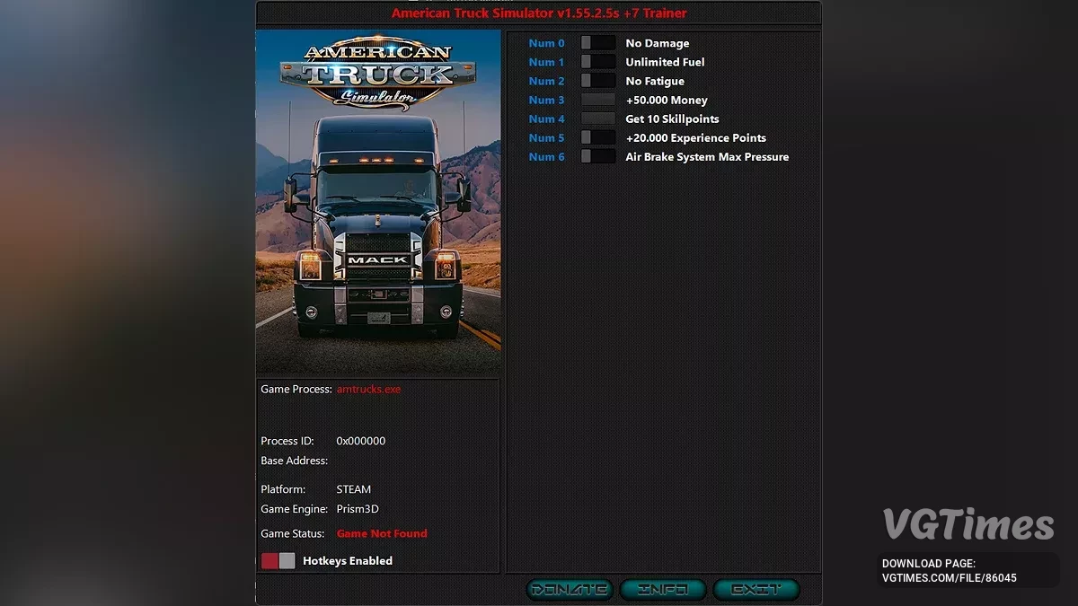Select the Num 5 hotkey label
1078x606 pixels.
pyautogui.click(x=547, y=137)
